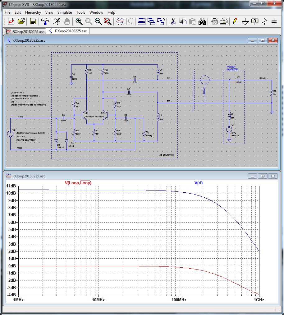Click the V(Loop,Loop) red trace label
The height and width of the screenshot is (315, 284).
(x=78, y=183)
